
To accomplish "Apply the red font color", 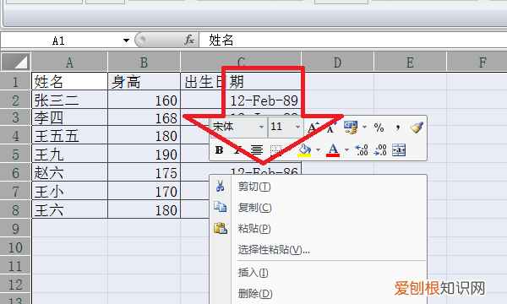I will pos(333,150).
